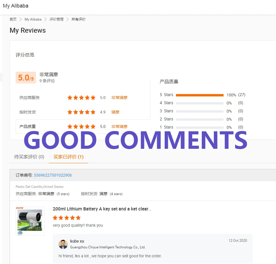The width and height of the screenshot is (276, 264).
Task: Open the 200ml Lithium Battery product title
Action: point(102,209)
